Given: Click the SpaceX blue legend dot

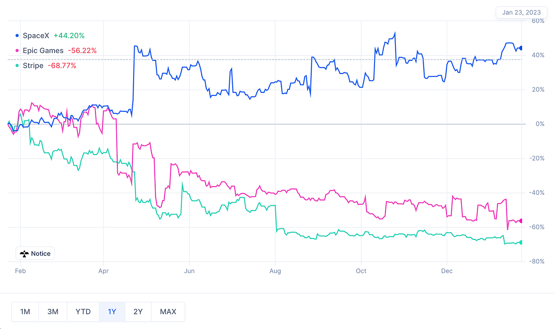Looking at the screenshot, I should tap(17, 36).
